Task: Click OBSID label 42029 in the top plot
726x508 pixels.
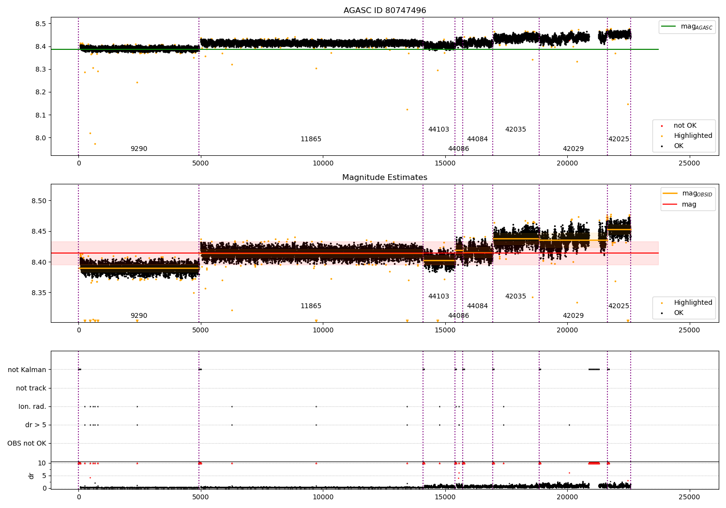Action: pyautogui.click(x=573, y=149)
